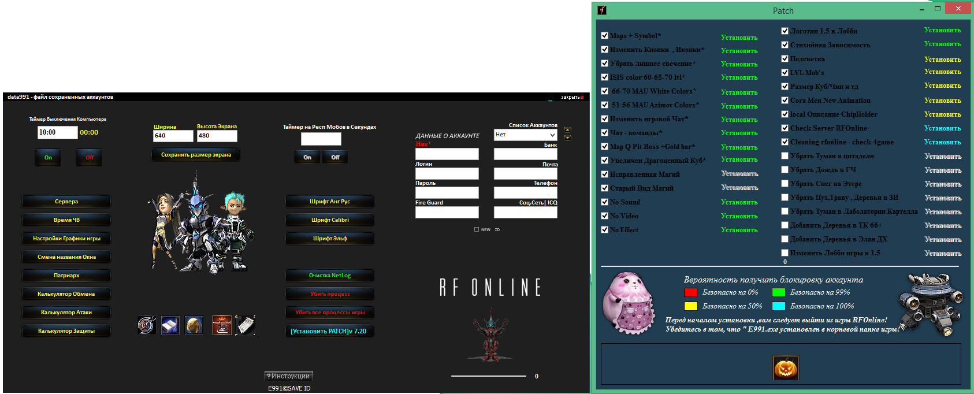974x394 pixels.
Task: Enable Убрать Туман в цитадели checkbox
Action: click(785, 155)
